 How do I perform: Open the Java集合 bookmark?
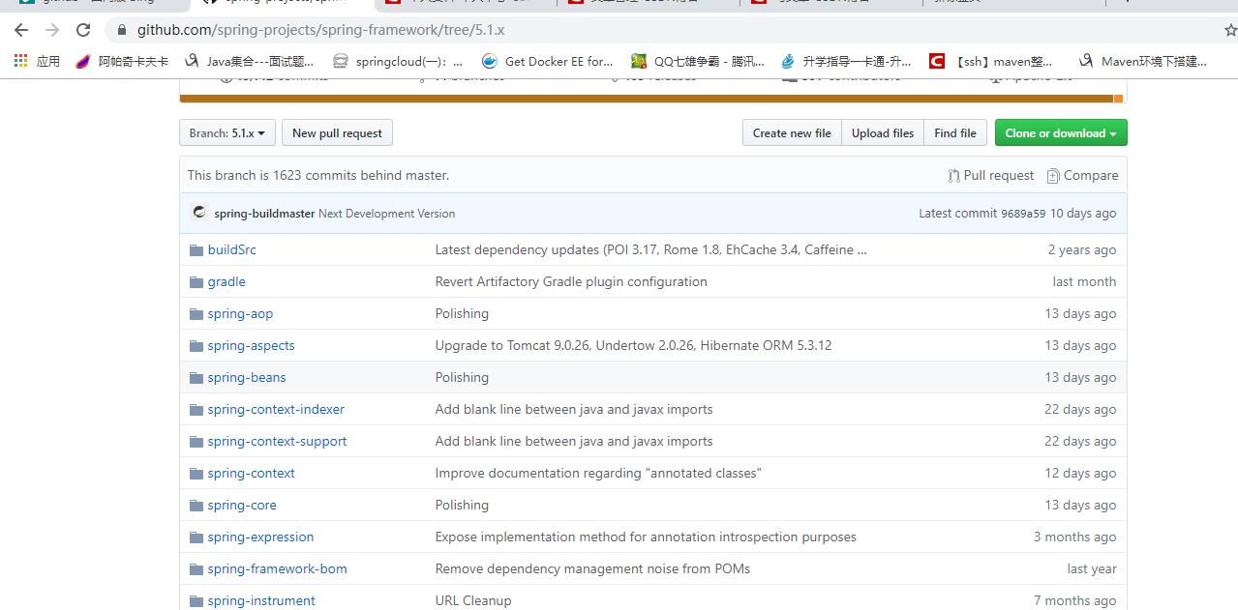[249, 61]
